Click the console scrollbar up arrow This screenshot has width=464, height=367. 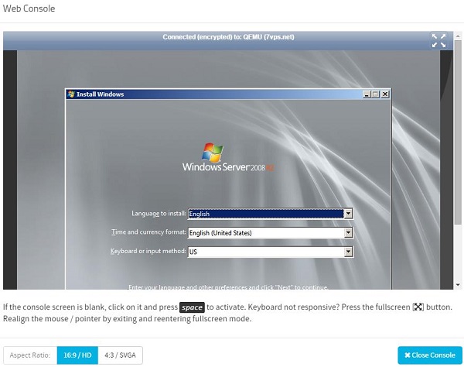click(x=458, y=36)
